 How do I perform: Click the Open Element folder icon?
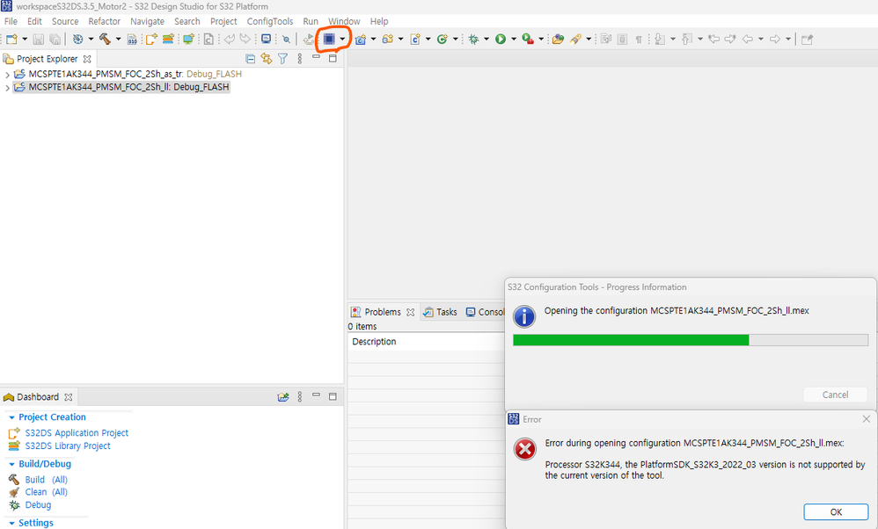point(558,40)
